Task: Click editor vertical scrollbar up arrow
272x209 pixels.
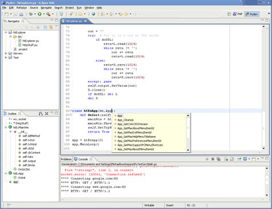Action: pyautogui.click(x=263, y=26)
